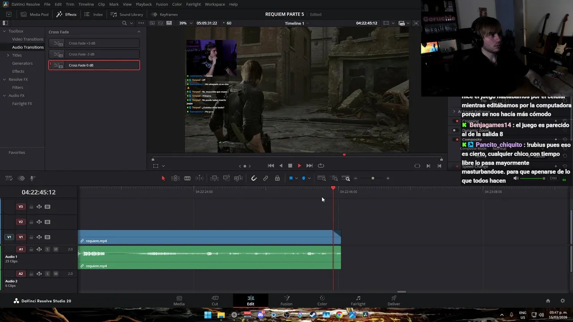Open the Media Pool panel
Image resolution: width=573 pixels, height=322 pixels.
point(34,14)
